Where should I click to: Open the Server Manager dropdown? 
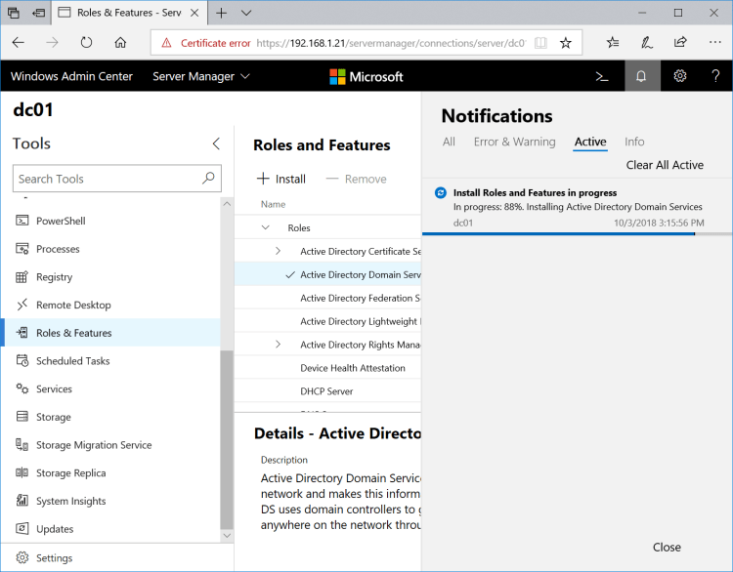click(x=201, y=76)
